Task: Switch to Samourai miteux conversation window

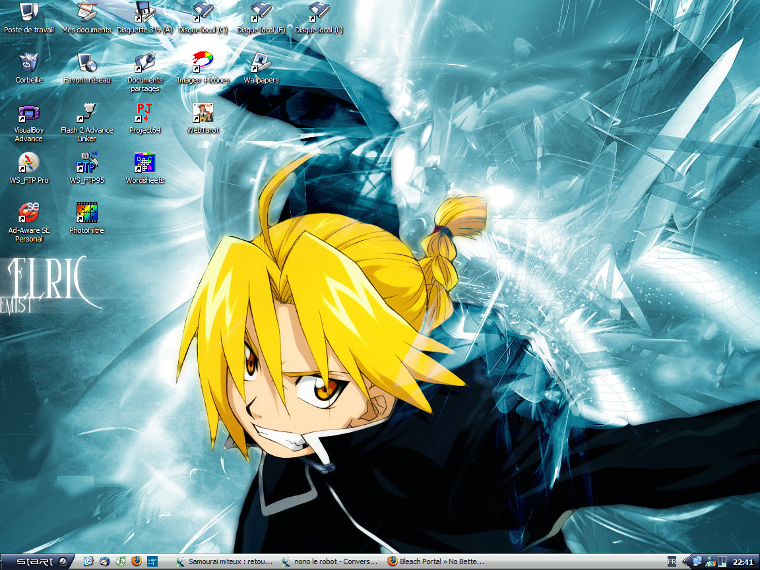Action: (x=224, y=562)
